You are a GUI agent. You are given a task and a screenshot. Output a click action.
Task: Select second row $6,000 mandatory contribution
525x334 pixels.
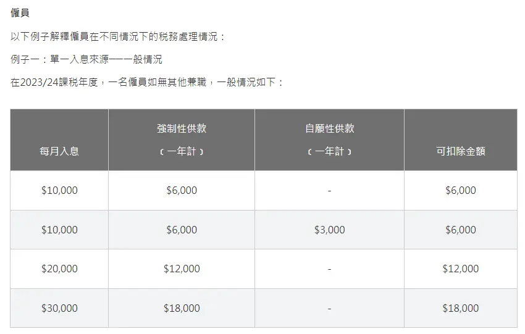click(x=182, y=230)
